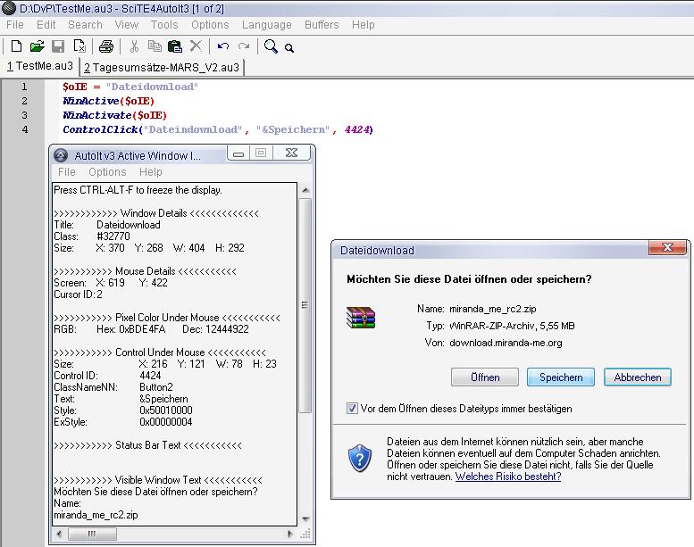Open the Tools menu in SciTE

[164, 25]
